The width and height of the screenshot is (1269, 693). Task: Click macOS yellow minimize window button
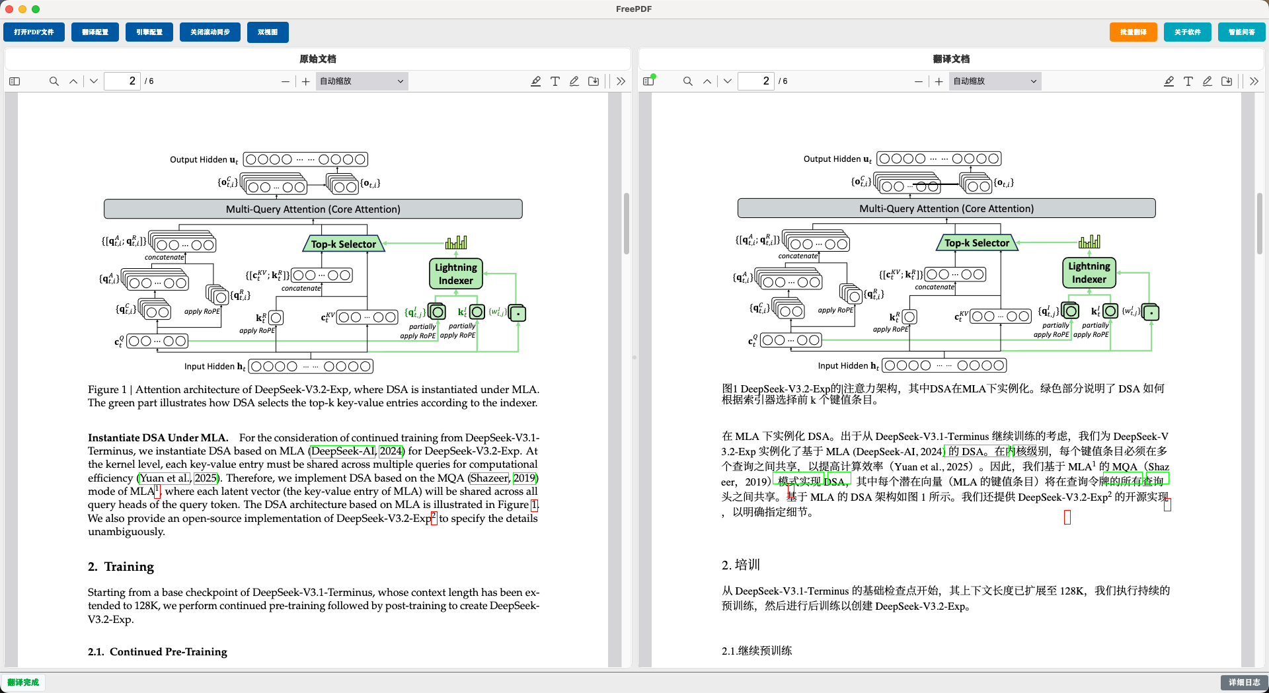(22, 9)
